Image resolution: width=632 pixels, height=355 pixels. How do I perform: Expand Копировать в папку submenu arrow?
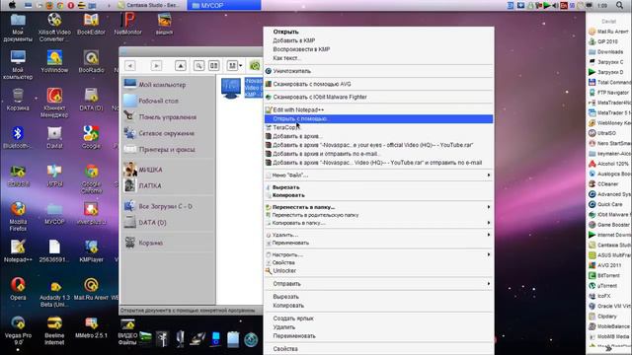(489, 223)
